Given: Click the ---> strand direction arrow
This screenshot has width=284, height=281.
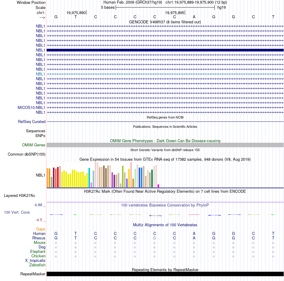Looking at the screenshot, I should point(42,17).
